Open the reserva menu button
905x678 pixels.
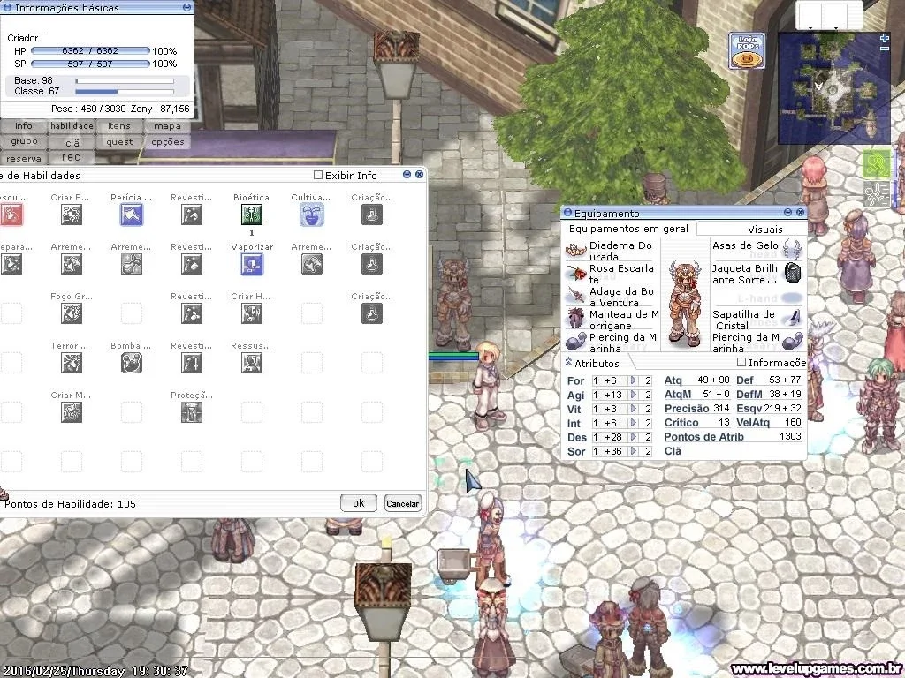click(24, 158)
